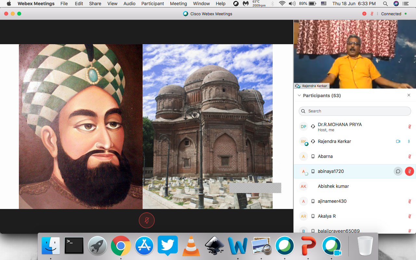Toggle Dr.R.MOHANA PRIYA's muted microphone icon

pos(409,127)
